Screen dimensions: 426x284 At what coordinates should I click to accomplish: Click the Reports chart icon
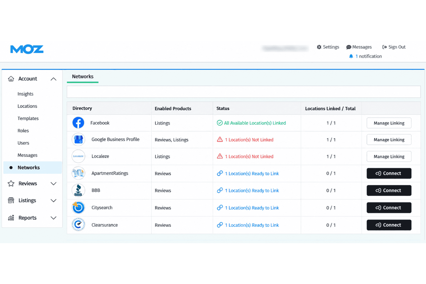[11, 218]
